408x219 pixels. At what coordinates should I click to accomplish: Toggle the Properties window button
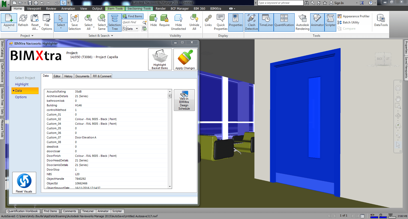click(x=236, y=22)
